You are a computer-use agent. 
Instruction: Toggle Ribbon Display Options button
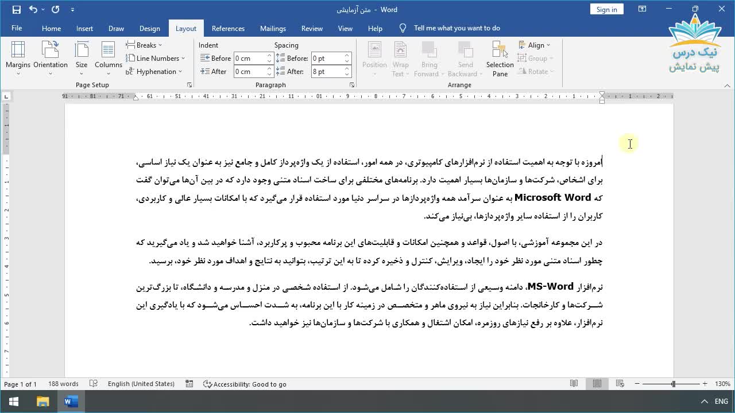coord(642,9)
